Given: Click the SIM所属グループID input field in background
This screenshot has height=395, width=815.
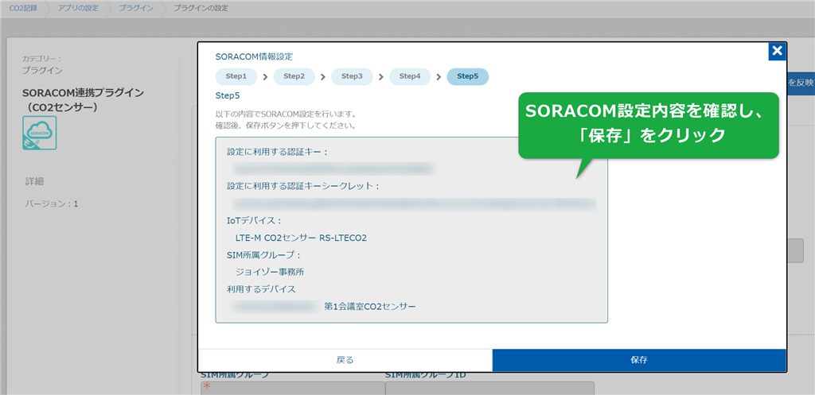Looking at the screenshot, I should tap(489, 388).
